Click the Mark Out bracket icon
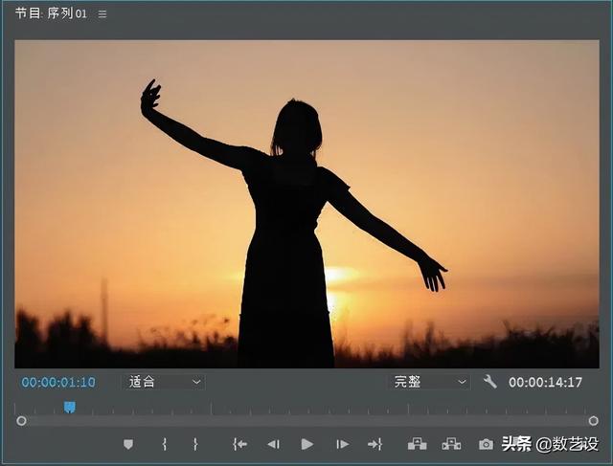The image size is (613, 466). [195, 444]
